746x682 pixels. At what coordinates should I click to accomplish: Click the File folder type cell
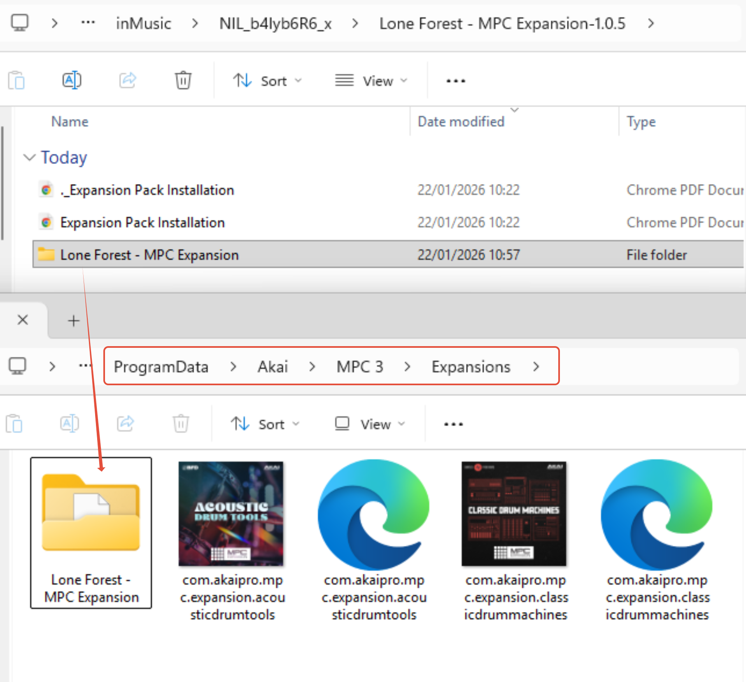coord(657,255)
